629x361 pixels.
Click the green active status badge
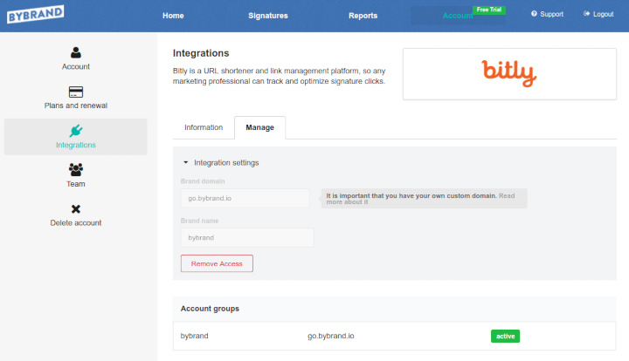click(505, 337)
